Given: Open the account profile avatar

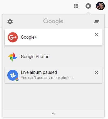Looking at the screenshot, I should tap(100, 6).
